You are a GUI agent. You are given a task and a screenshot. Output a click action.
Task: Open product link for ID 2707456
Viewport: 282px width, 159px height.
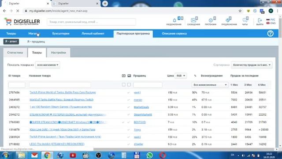(63, 92)
